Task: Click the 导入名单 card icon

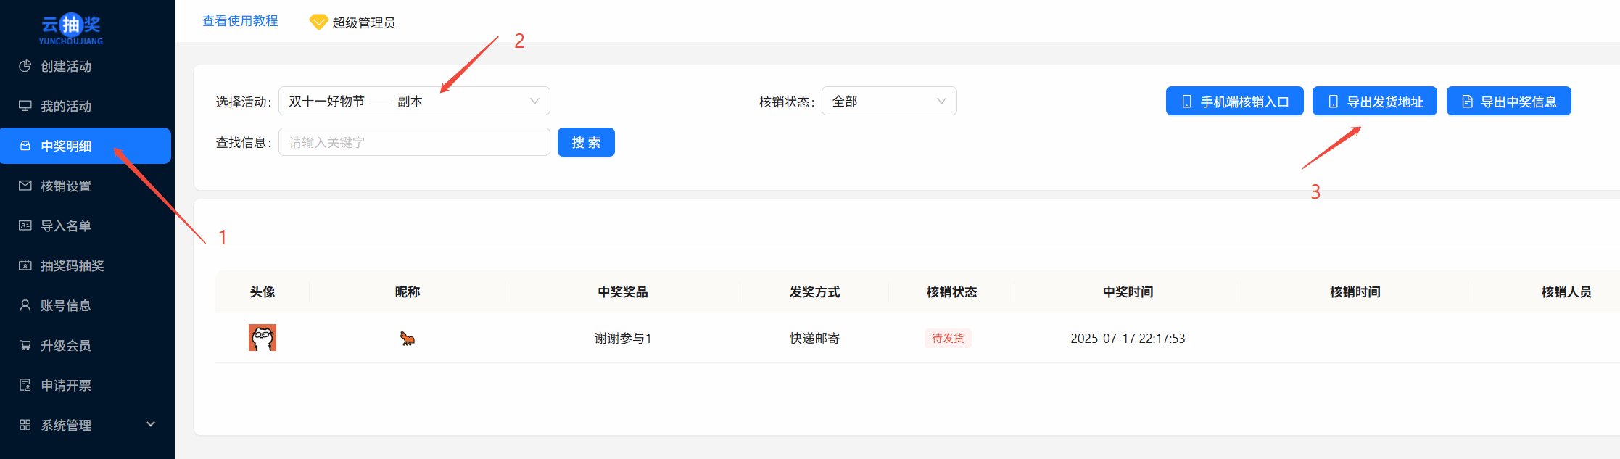Action: (x=25, y=226)
